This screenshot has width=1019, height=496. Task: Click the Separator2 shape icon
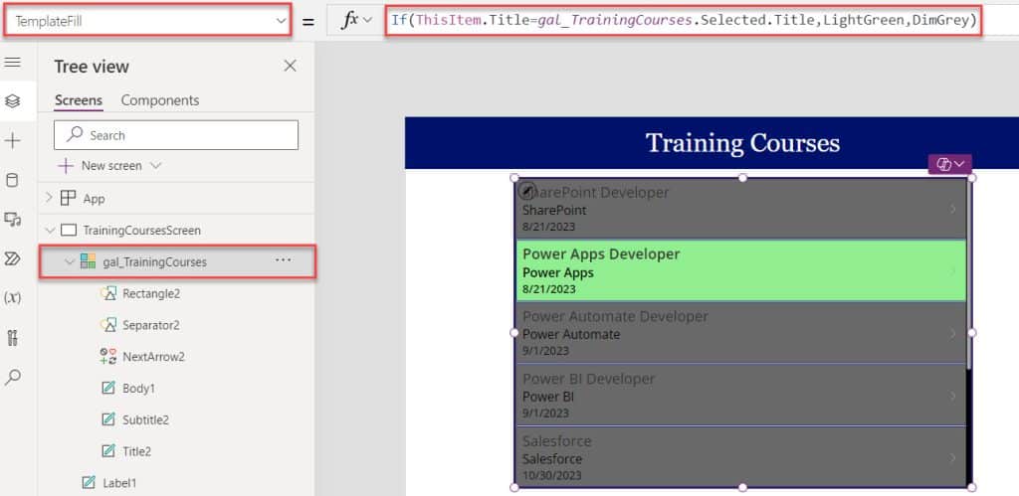tap(107, 325)
